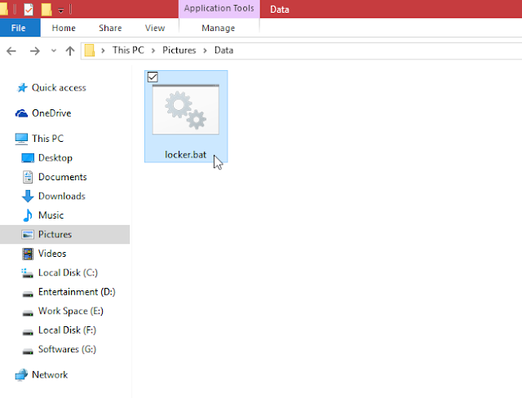This screenshot has height=398, width=522.
Task: Open the Manage ribbon tab
Action: pyautogui.click(x=219, y=28)
